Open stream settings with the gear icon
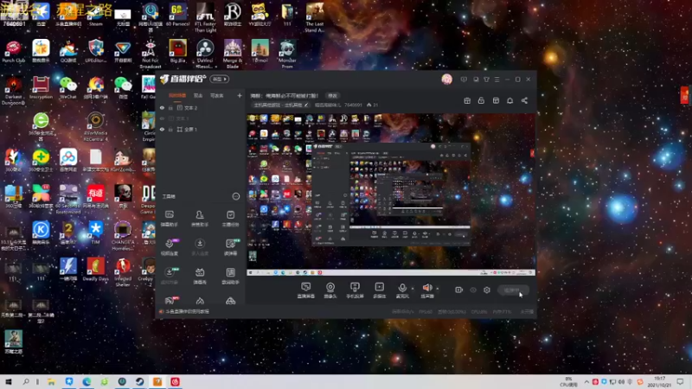This screenshot has height=389, width=692. tap(487, 290)
